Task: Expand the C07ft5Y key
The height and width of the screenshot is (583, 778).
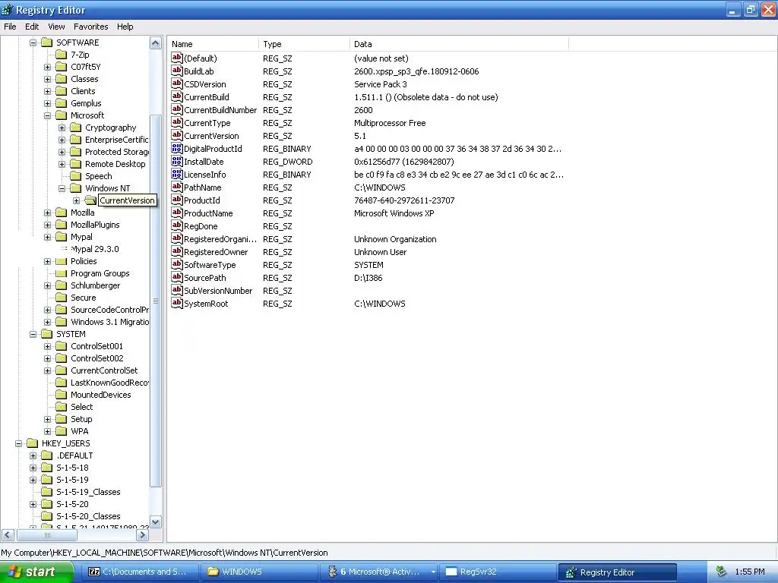Action: click(48, 67)
